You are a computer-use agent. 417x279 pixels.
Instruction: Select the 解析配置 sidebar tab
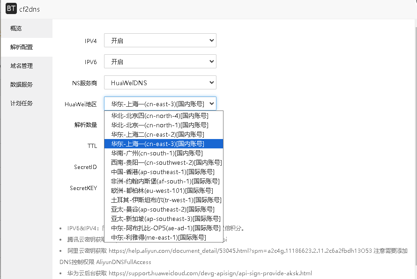click(22, 47)
